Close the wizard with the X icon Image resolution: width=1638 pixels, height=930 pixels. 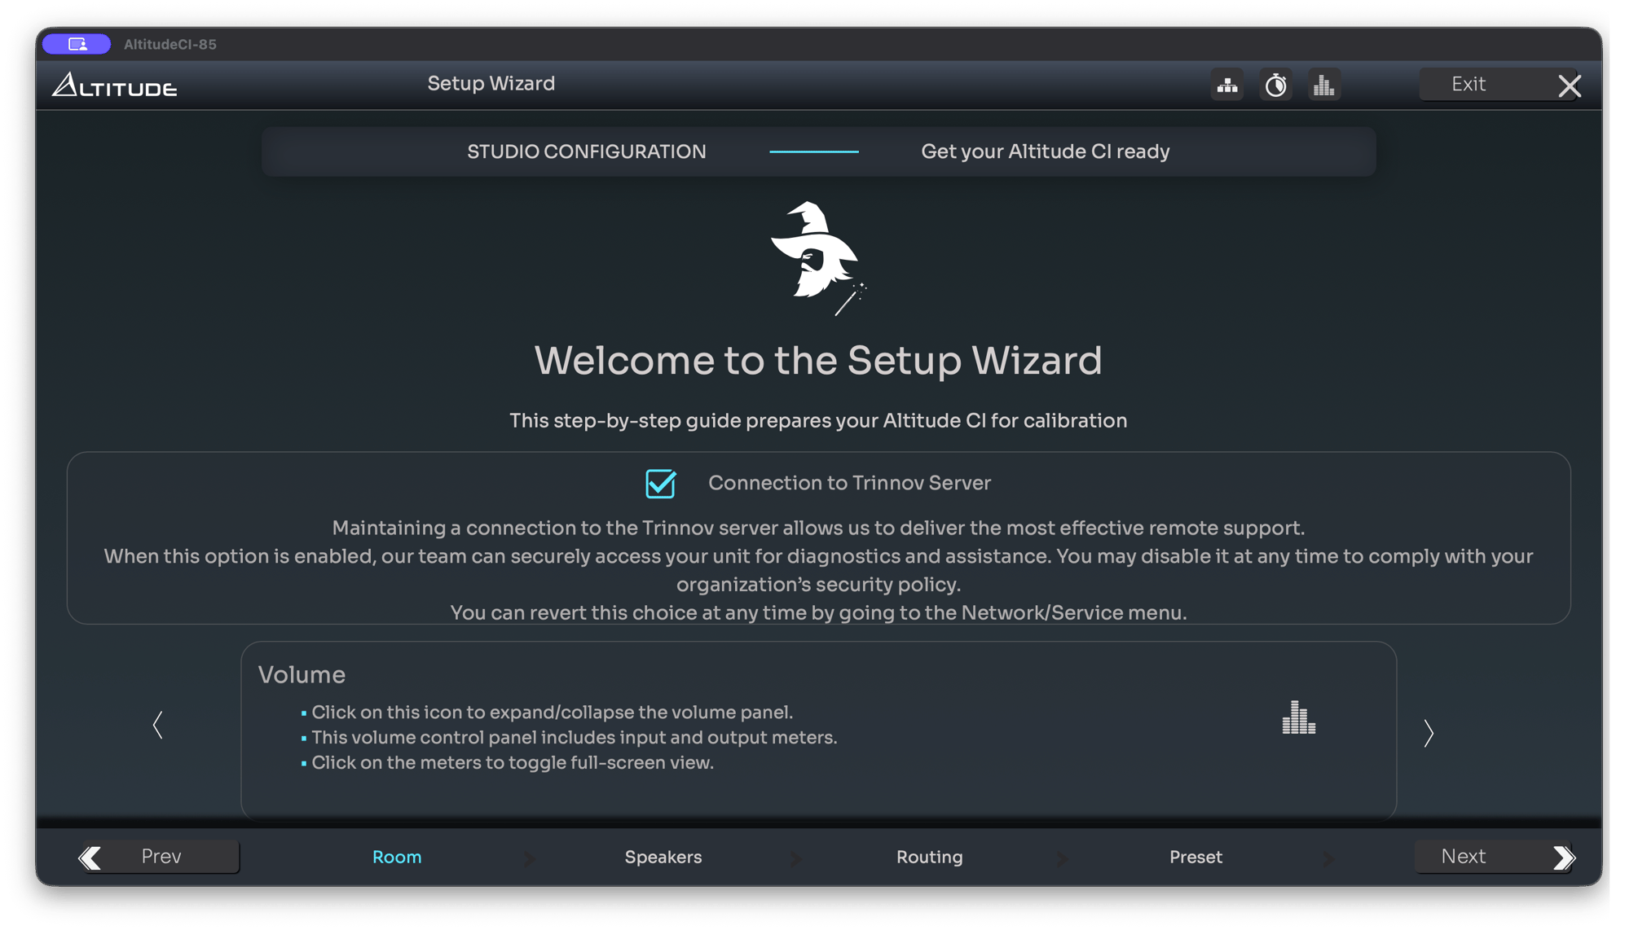click(x=1570, y=86)
